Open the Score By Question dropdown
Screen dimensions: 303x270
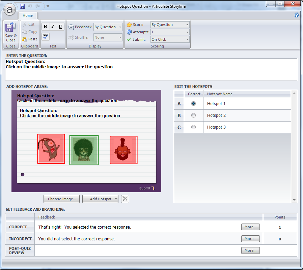[x=170, y=25]
